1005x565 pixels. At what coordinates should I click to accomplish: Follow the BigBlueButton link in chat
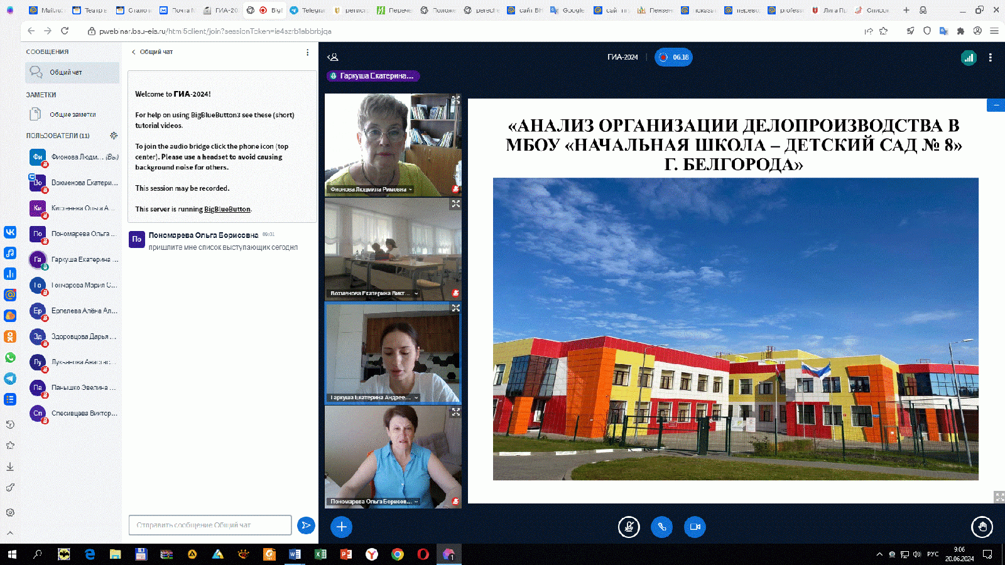click(x=227, y=209)
